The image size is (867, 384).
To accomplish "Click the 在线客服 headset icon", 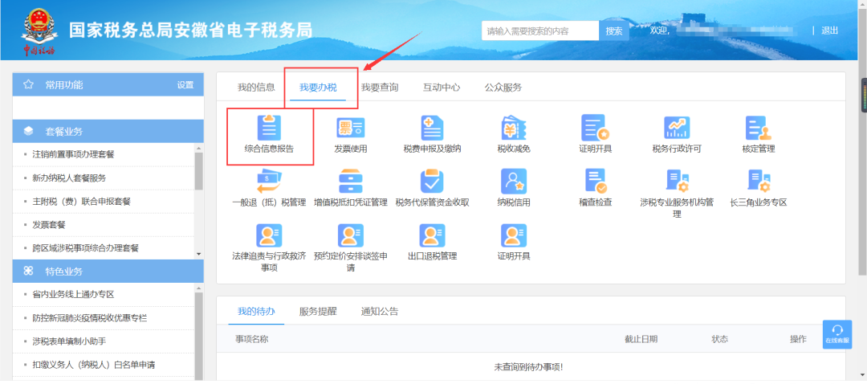I will point(836,331).
